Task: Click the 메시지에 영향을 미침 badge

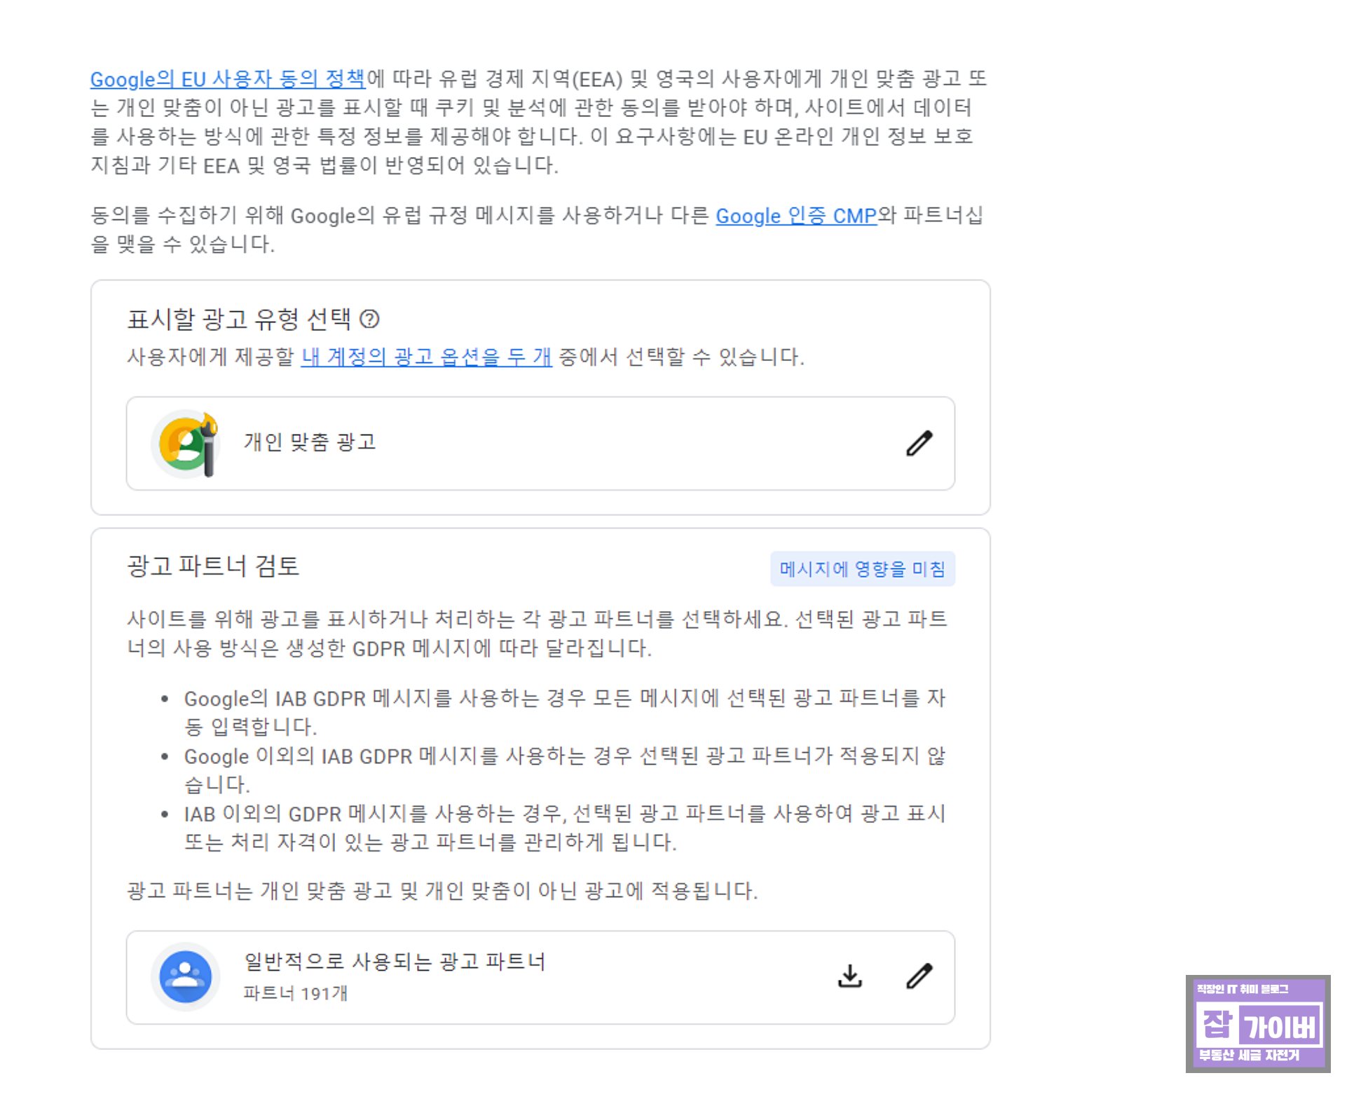Action: tap(862, 568)
